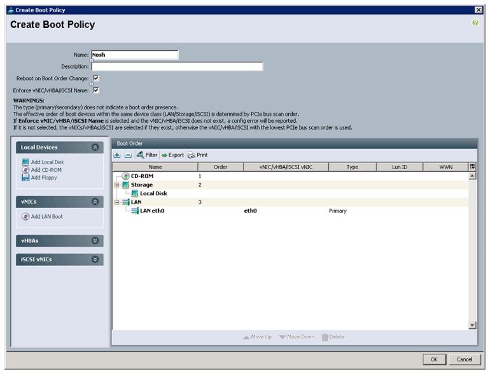Screen dimensions: 488x388
Task: Confirm with the OK button
Action: click(434, 359)
